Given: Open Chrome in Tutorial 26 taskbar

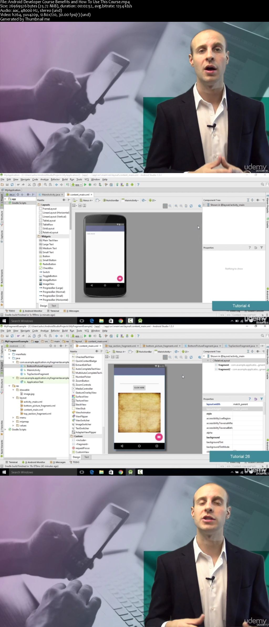Looking at the screenshot, I should [x=121, y=472].
